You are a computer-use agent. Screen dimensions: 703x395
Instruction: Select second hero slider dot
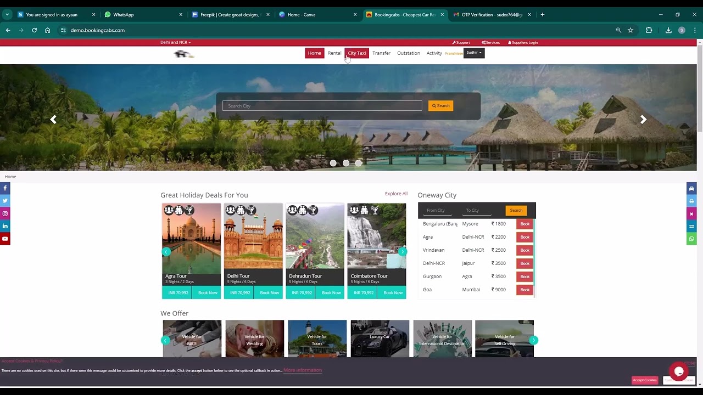click(x=346, y=163)
